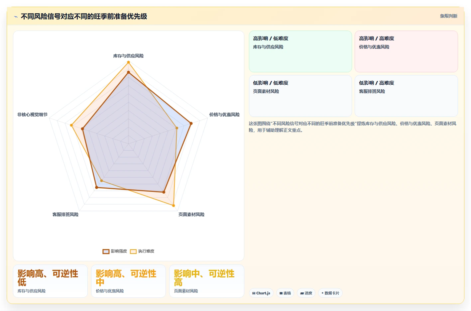This screenshot has width=471, height=311.
Task: Click the header title 不同风险信号对应不同的旺季前准备优先级
Action: pos(84,16)
